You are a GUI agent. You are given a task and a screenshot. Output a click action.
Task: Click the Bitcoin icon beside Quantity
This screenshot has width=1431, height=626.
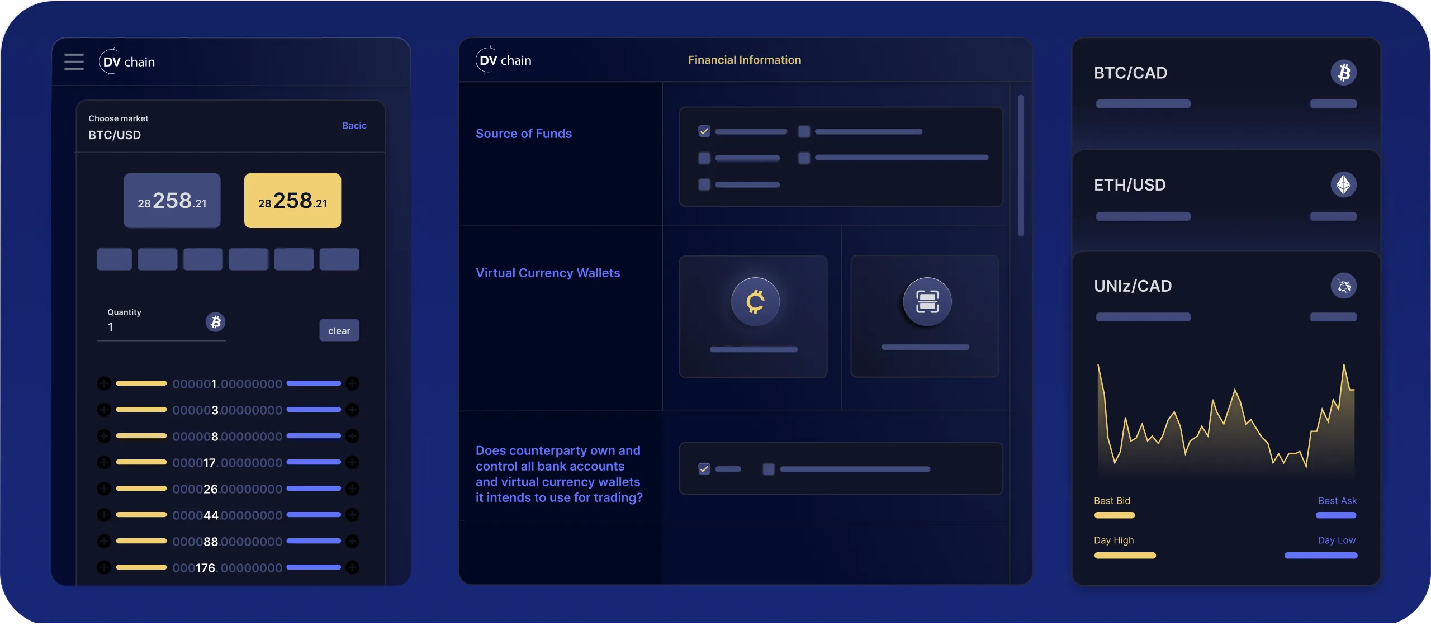pos(215,322)
